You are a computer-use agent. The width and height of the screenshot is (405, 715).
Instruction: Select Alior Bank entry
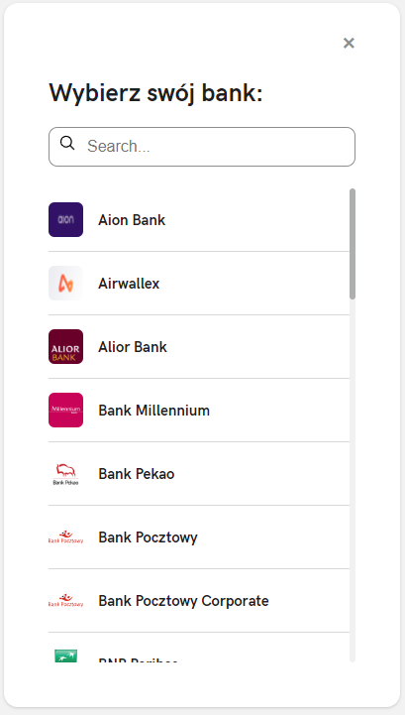tap(199, 346)
